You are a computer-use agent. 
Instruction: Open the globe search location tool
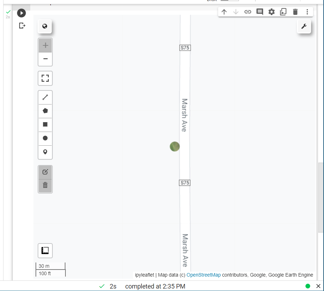point(45,26)
